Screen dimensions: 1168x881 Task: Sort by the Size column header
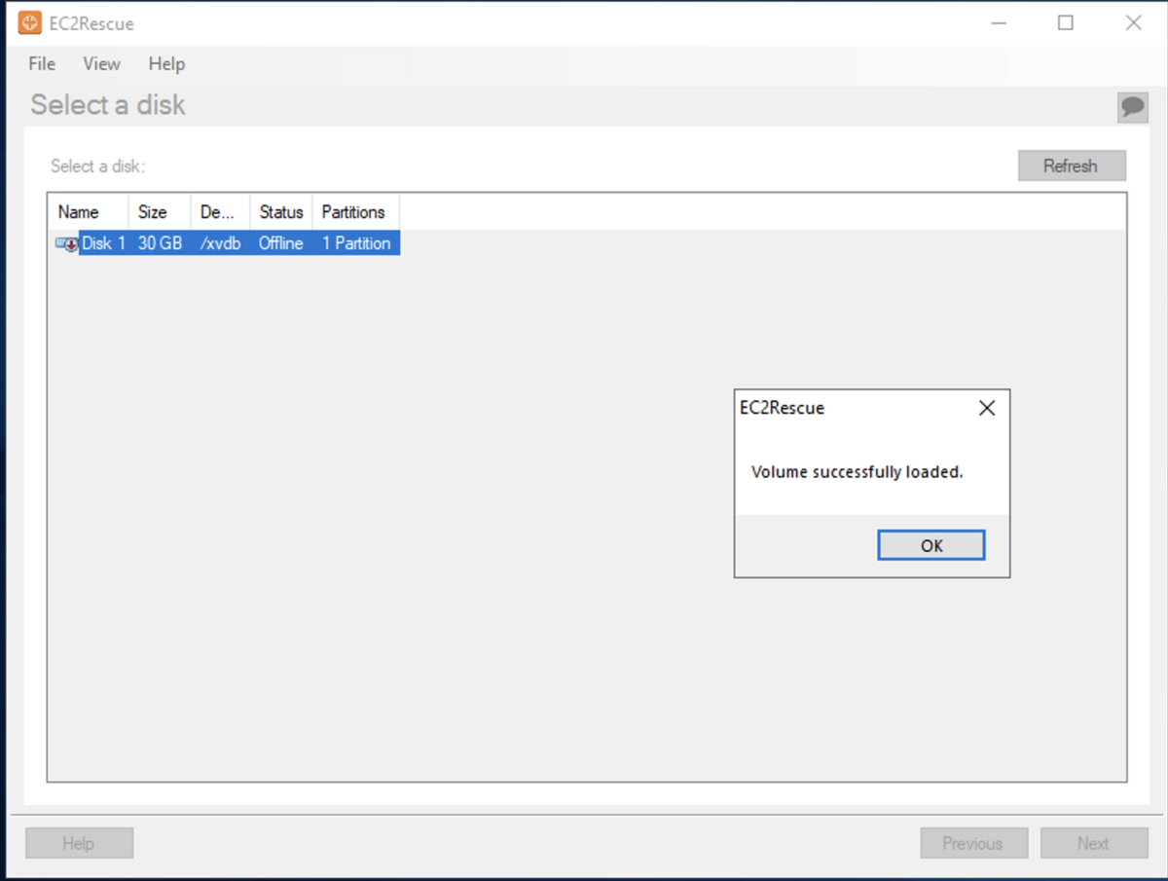(x=160, y=212)
